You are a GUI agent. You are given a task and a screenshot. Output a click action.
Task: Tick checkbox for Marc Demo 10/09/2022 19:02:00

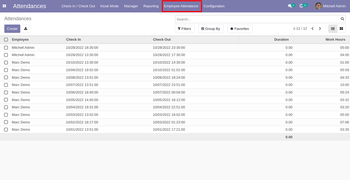(6, 70)
